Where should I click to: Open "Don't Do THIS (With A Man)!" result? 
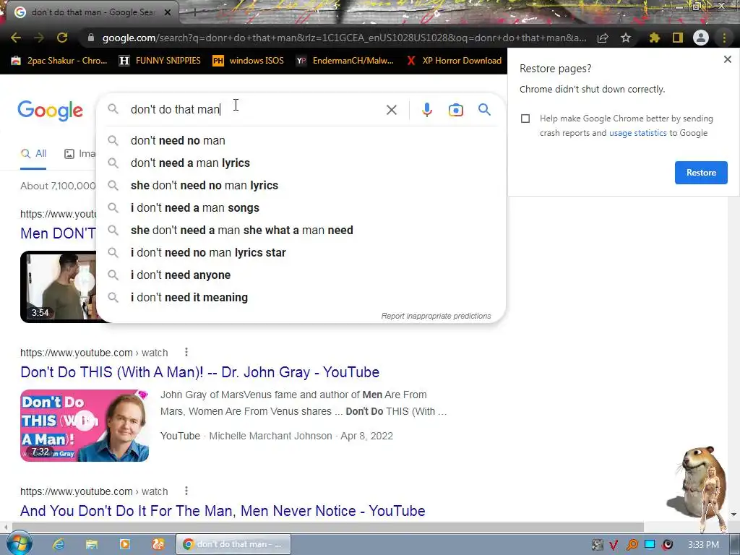coord(199,372)
